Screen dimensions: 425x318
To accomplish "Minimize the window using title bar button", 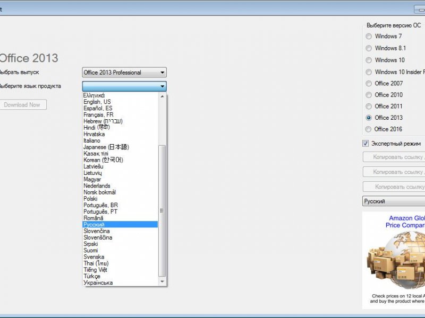I will (420, 10).
